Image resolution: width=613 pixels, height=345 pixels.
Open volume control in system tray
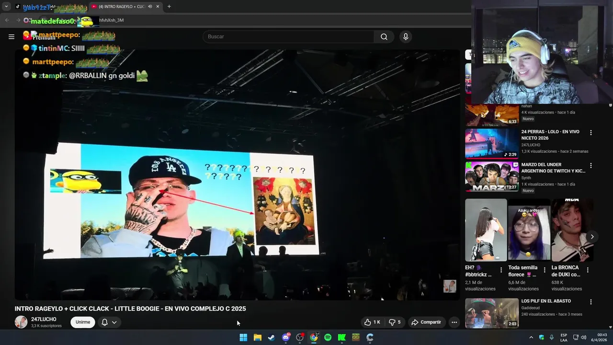(x=584, y=337)
